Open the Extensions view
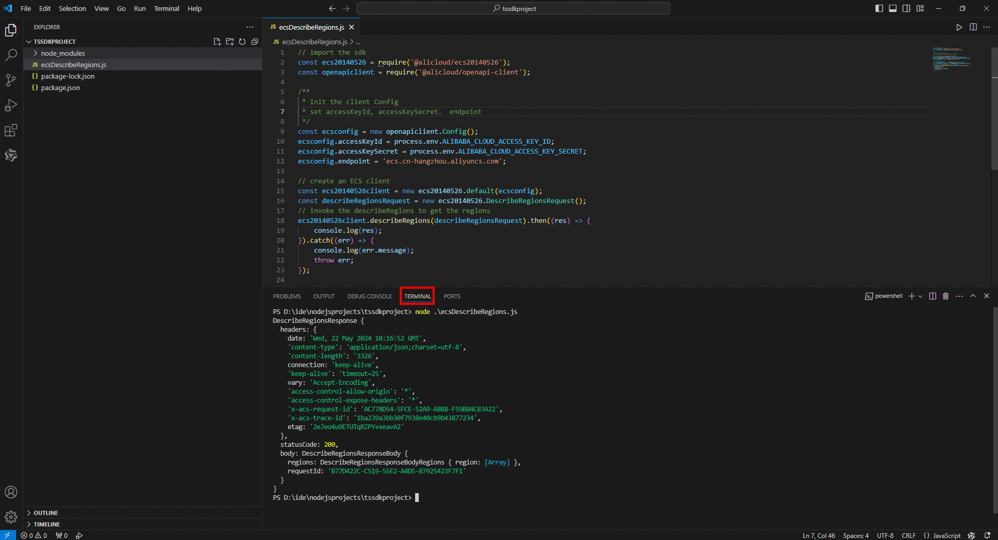998x540 pixels. click(11, 130)
